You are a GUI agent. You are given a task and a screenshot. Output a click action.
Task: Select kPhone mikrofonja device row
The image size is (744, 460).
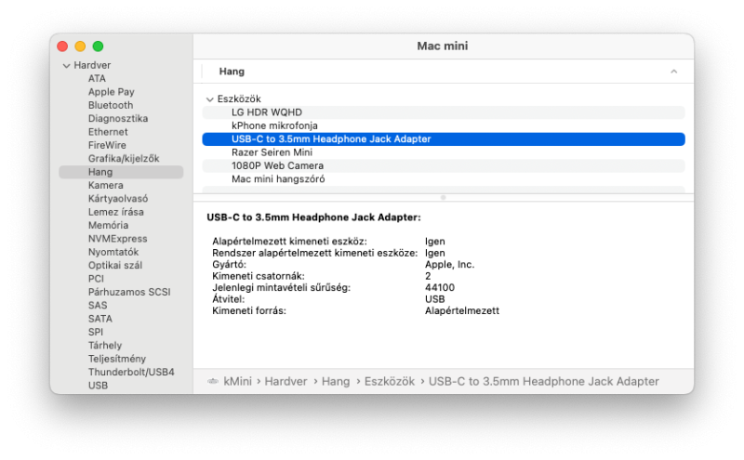(x=444, y=125)
